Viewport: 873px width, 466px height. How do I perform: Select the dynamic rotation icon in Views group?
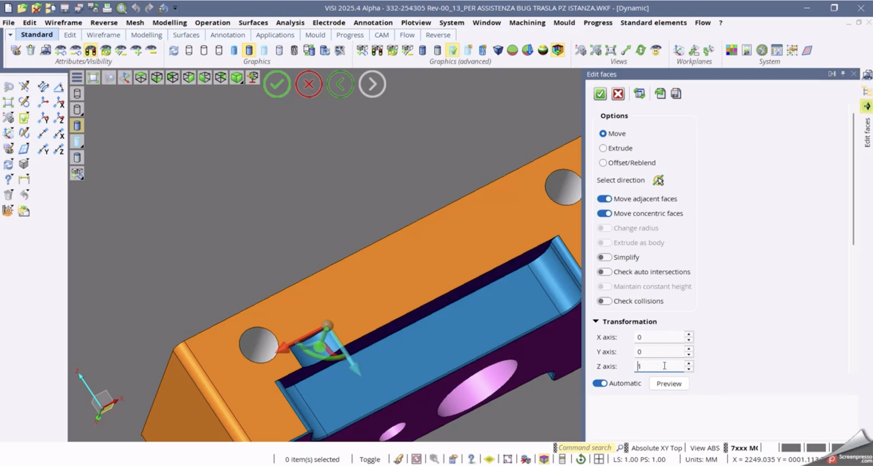[640, 51]
